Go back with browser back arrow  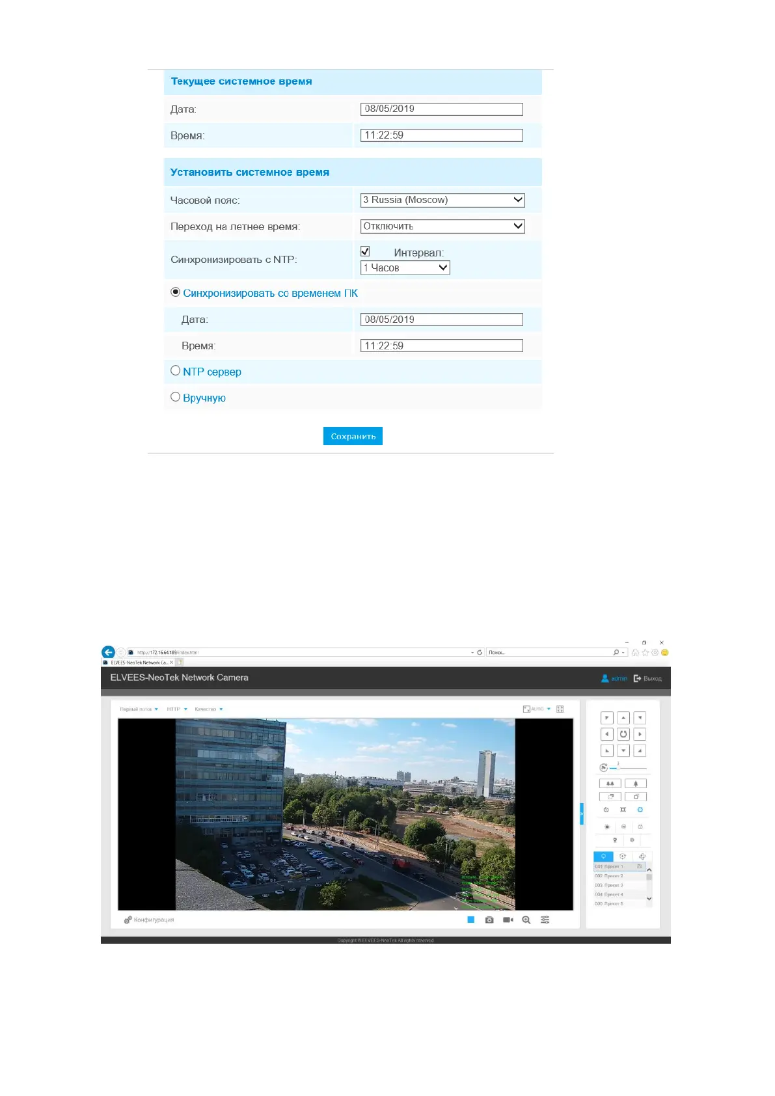point(109,652)
